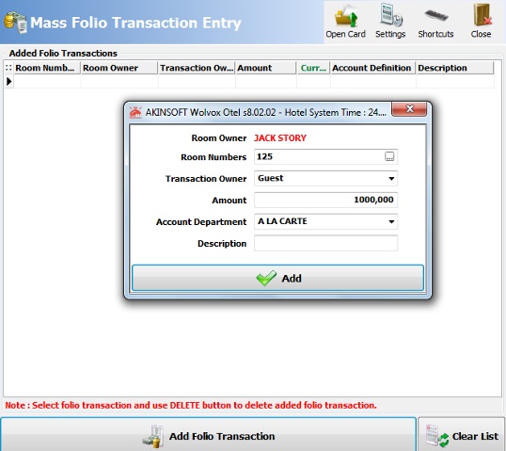Click the Add Folio Transaction button
Screen dimensions: 506x451
click(x=208, y=435)
